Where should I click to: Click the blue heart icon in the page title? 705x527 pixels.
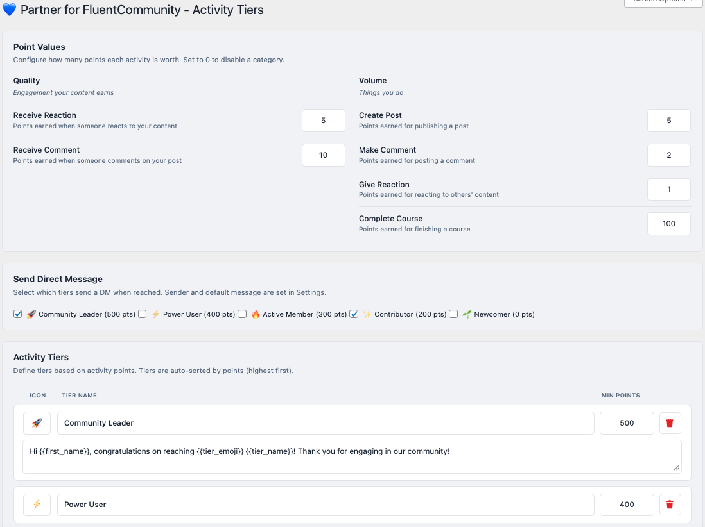click(x=10, y=10)
